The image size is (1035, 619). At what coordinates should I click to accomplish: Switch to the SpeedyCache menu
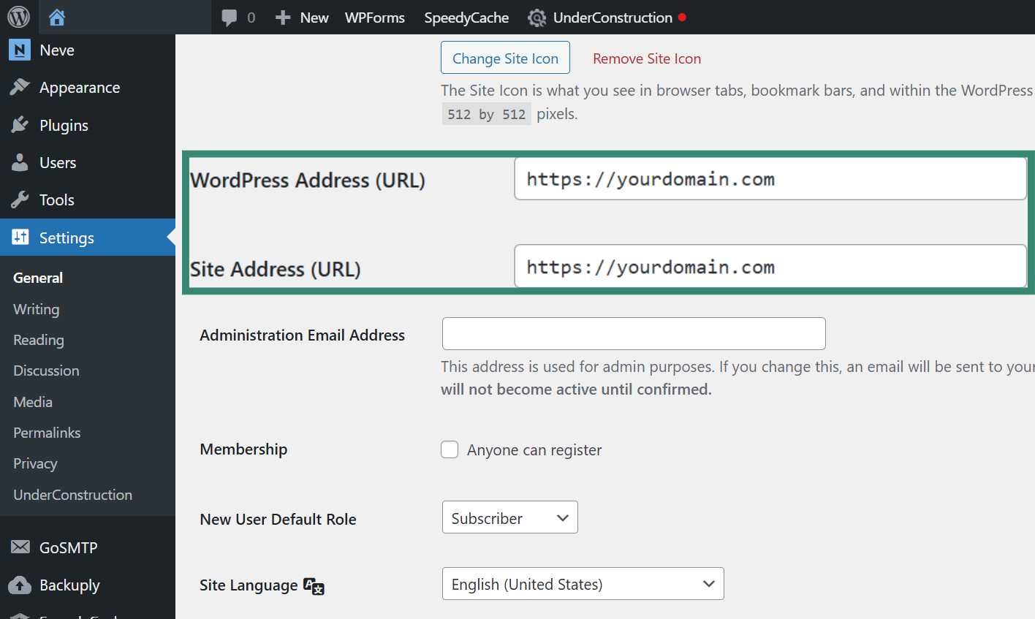click(x=466, y=17)
